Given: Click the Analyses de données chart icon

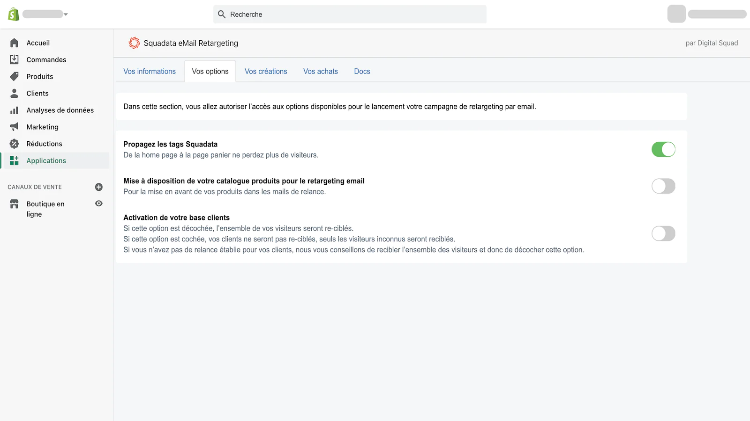Looking at the screenshot, I should 14,110.
